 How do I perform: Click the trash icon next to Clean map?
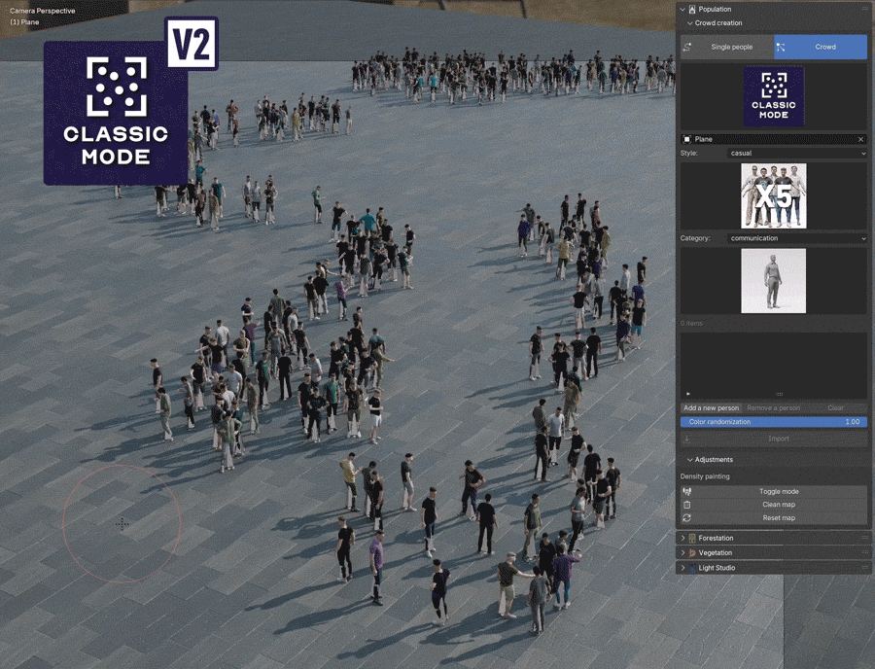686,505
